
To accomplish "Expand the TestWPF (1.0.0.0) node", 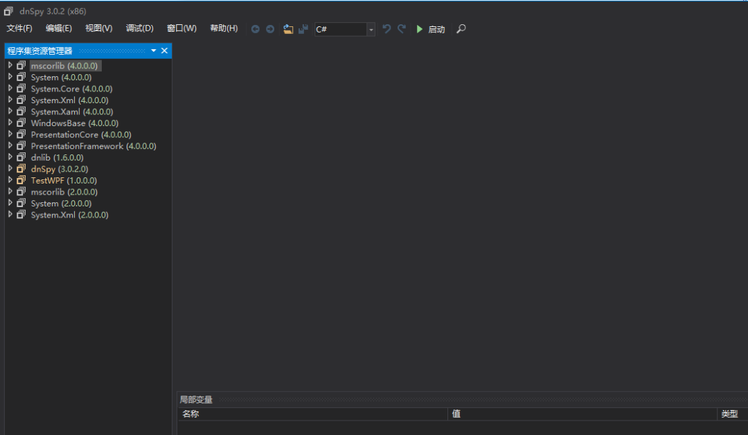I will pyautogui.click(x=10, y=179).
